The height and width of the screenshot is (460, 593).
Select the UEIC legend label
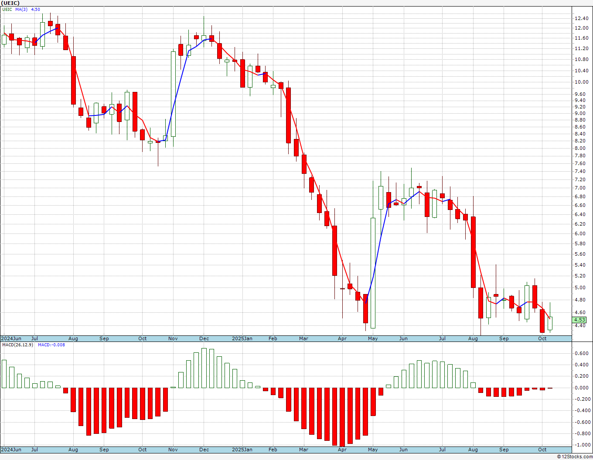point(7,10)
